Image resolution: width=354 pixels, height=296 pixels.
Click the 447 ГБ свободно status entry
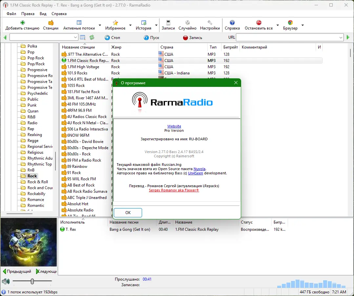315,292
